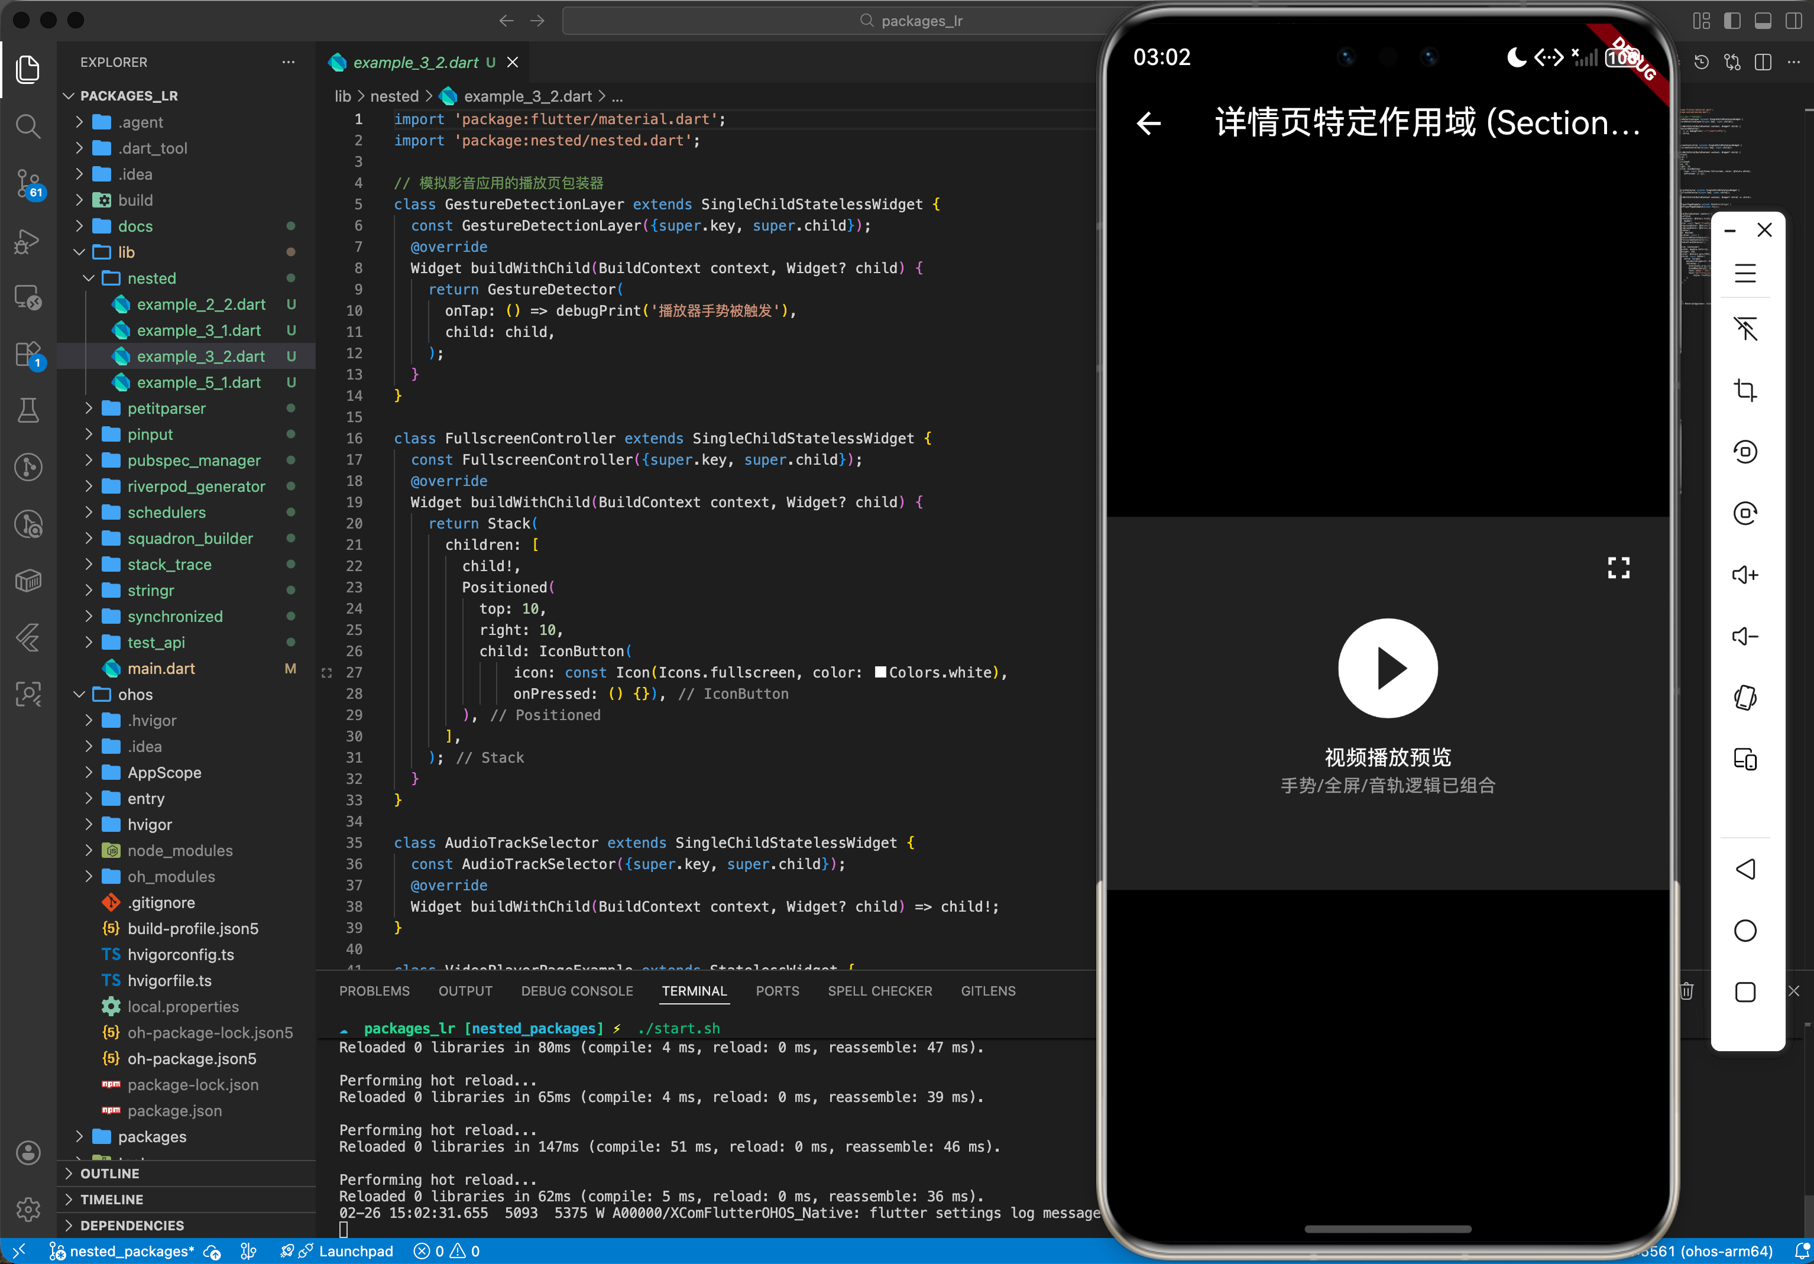
Task: Increase volume in emulator toolbar
Action: click(1745, 574)
